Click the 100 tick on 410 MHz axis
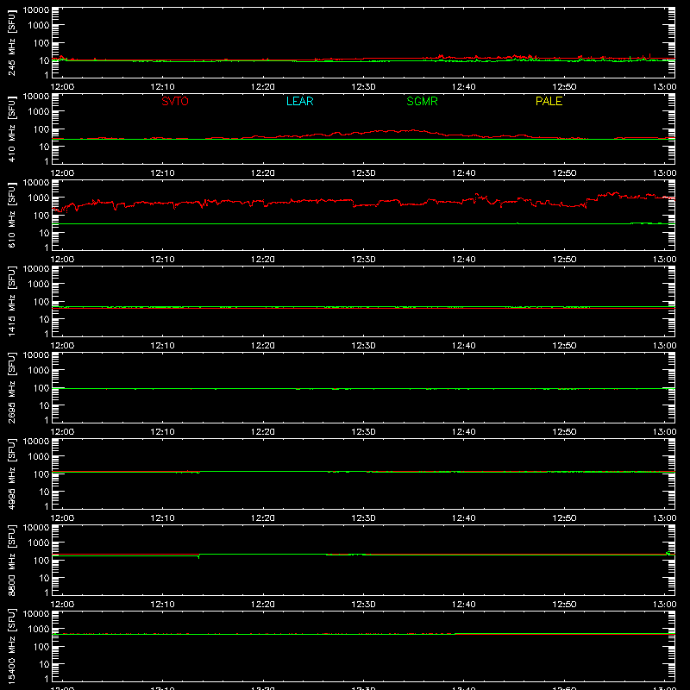 pyautogui.click(x=41, y=129)
